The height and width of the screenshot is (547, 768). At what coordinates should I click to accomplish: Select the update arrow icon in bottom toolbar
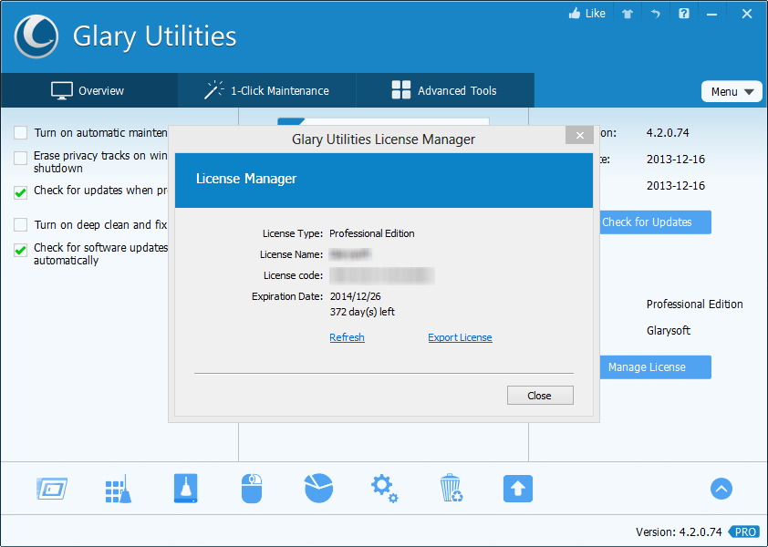pos(518,489)
